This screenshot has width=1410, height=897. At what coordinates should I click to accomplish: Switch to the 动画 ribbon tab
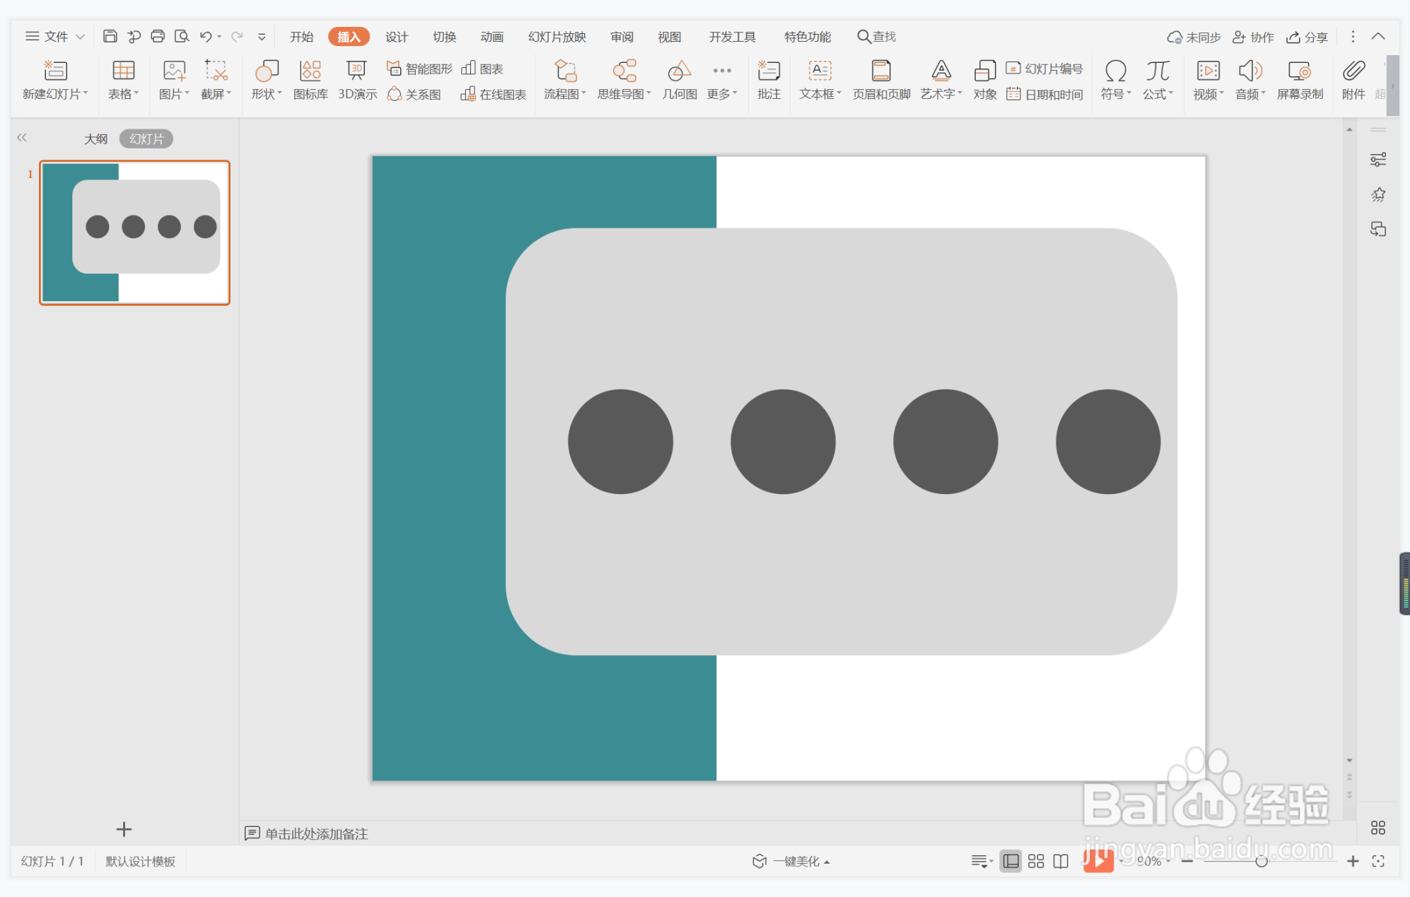coord(491,37)
